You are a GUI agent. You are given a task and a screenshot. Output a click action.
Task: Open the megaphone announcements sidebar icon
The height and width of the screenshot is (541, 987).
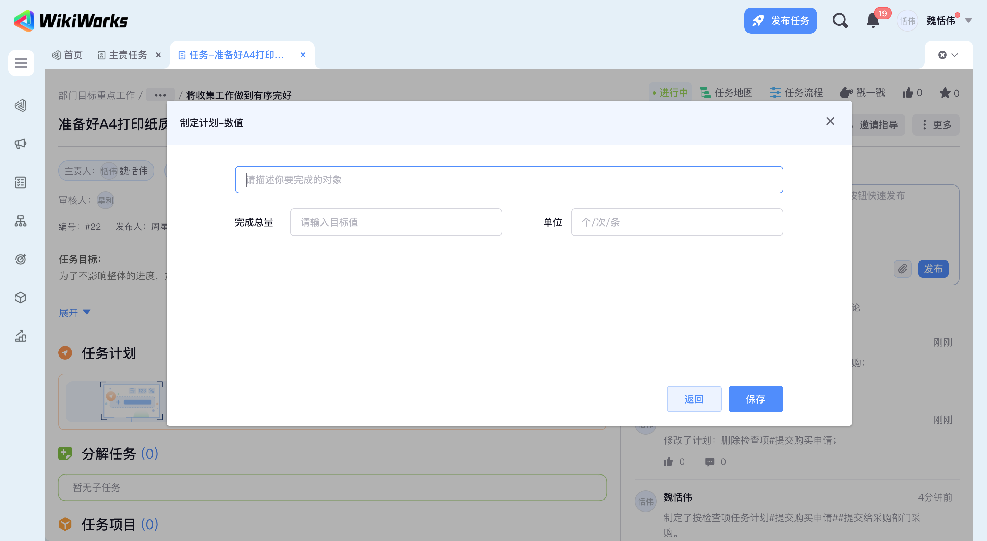(x=21, y=144)
